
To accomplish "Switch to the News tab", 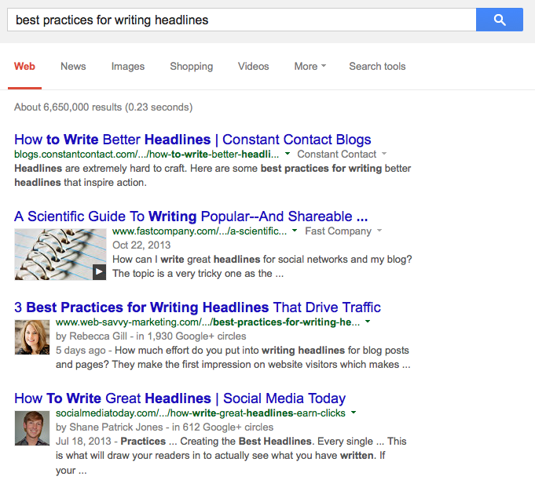I will click(x=73, y=66).
